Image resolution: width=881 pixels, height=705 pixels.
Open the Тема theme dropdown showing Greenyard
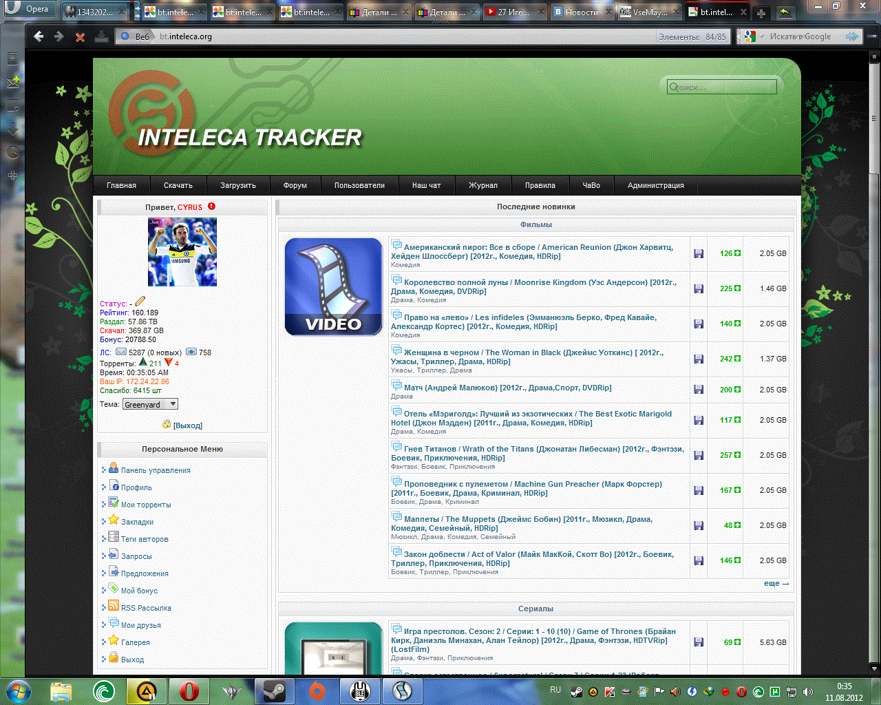150,404
